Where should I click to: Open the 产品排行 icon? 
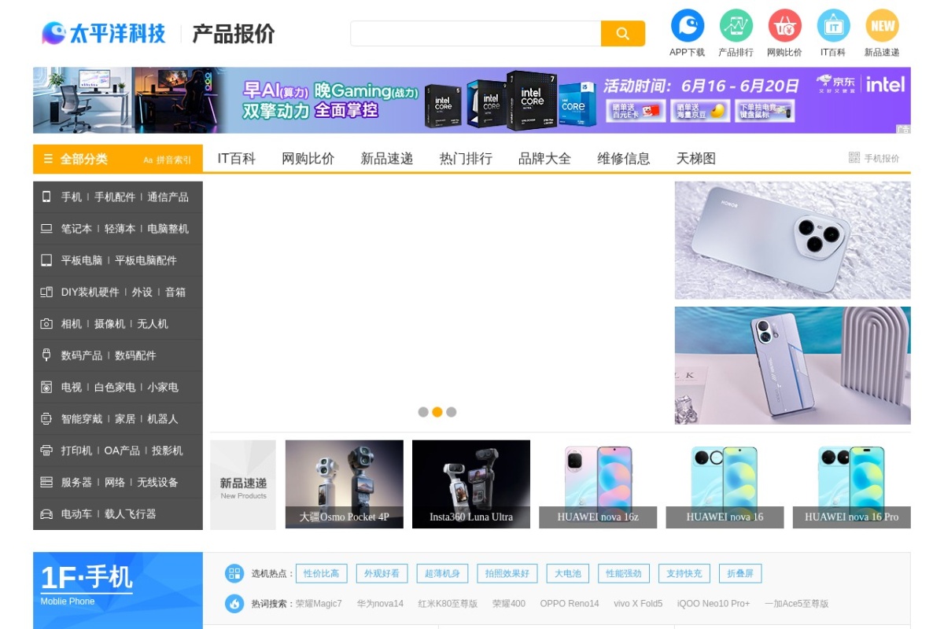tap(736, 25)
